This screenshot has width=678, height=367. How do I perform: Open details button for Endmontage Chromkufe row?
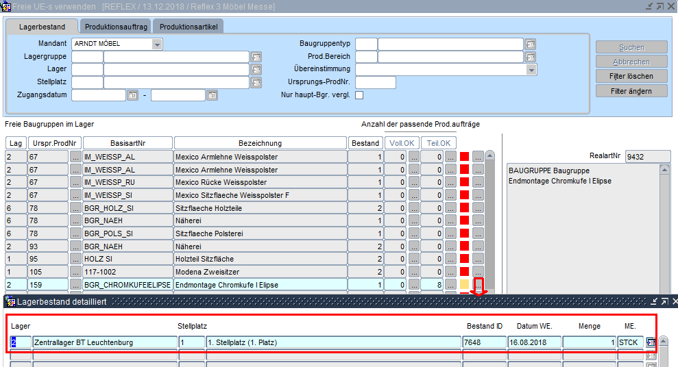click(479, 284)
